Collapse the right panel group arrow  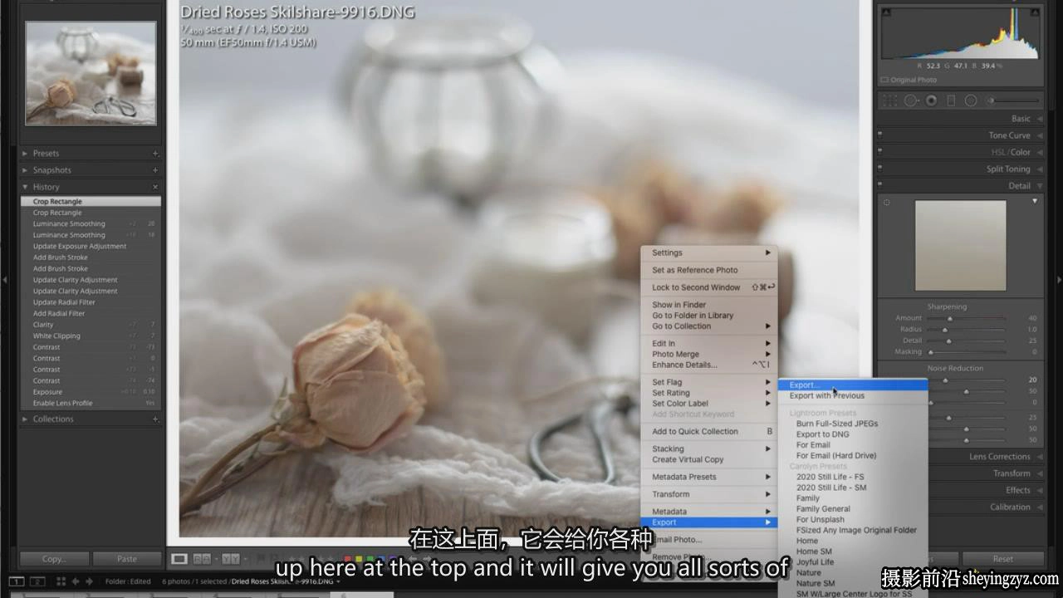[1059, 280]
